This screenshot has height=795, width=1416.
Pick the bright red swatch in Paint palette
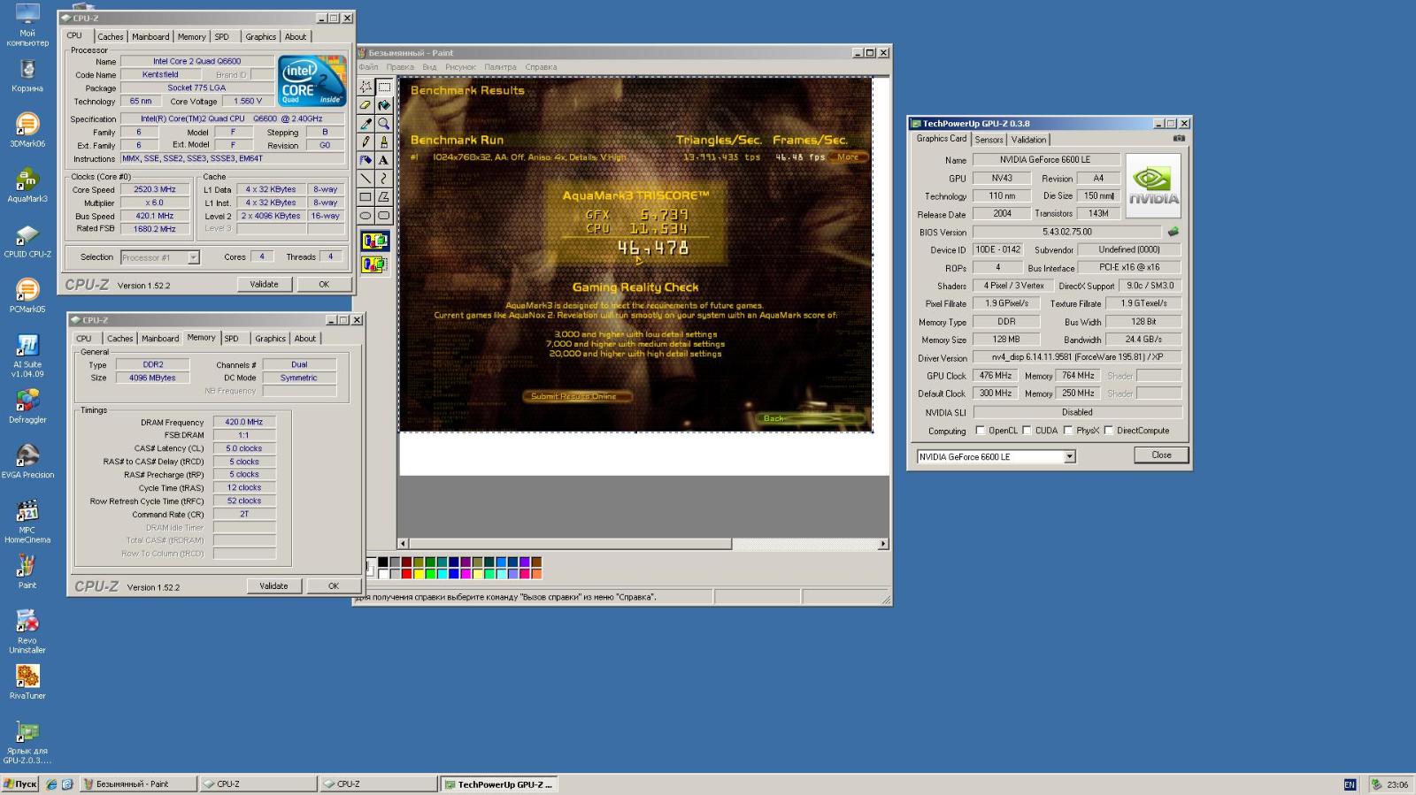pyautogui.click(x=406, y=574)
